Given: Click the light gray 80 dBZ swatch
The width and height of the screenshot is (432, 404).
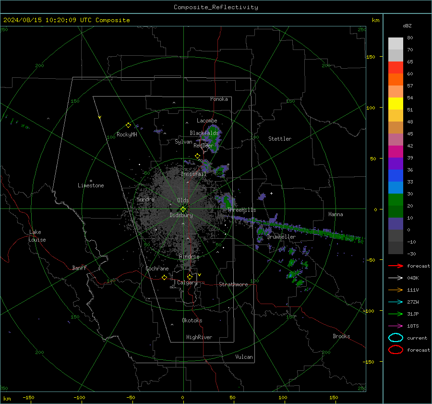Looking at the screenshot, I should 396,43.
